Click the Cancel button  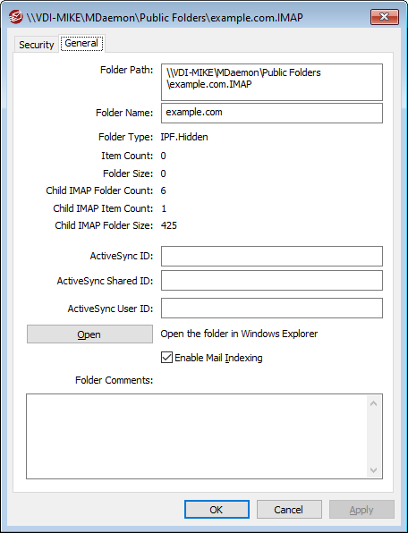coord(289,509)
